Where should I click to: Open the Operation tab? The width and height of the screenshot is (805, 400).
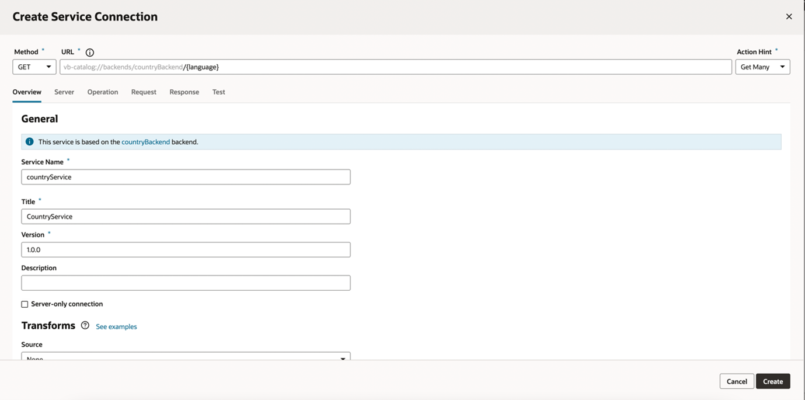pyautogui.click(x=103, y=92)
